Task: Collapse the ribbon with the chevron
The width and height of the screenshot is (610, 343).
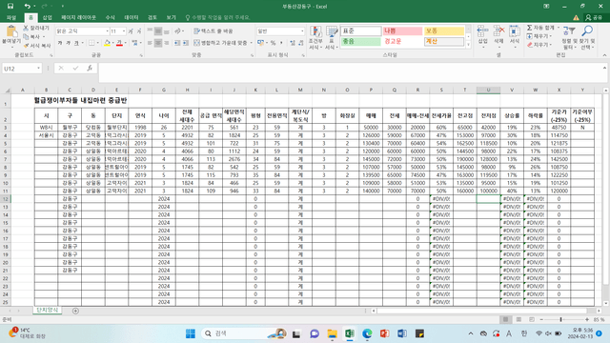Action: coord(604,55)
